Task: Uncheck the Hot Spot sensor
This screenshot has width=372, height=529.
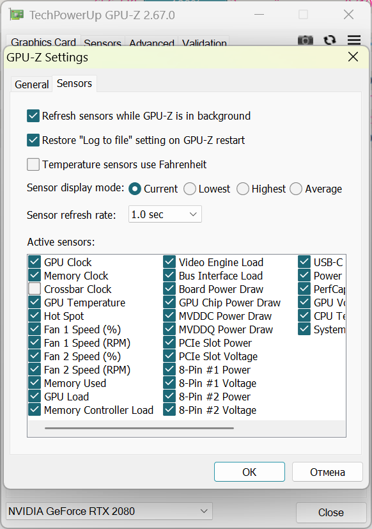Action: click(x=35, y=316)
